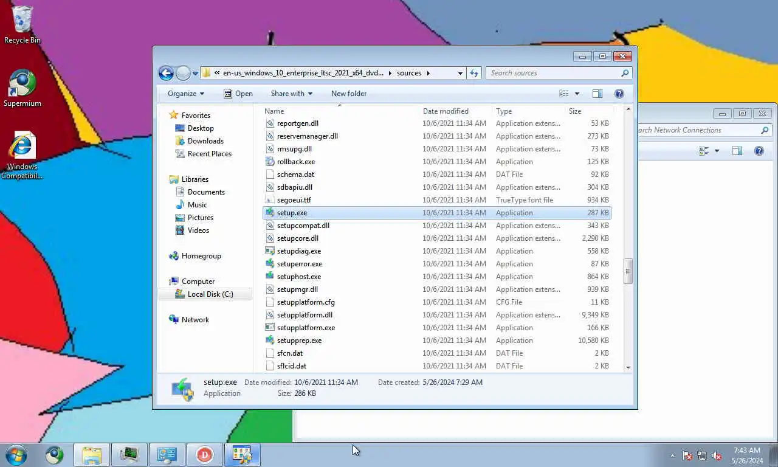778x467 pixels.
Task: Click the network tray icon
Action: (x=702, y=455)
